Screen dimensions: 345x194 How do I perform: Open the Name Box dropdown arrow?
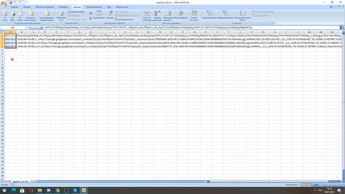click(x=27, y=27)
